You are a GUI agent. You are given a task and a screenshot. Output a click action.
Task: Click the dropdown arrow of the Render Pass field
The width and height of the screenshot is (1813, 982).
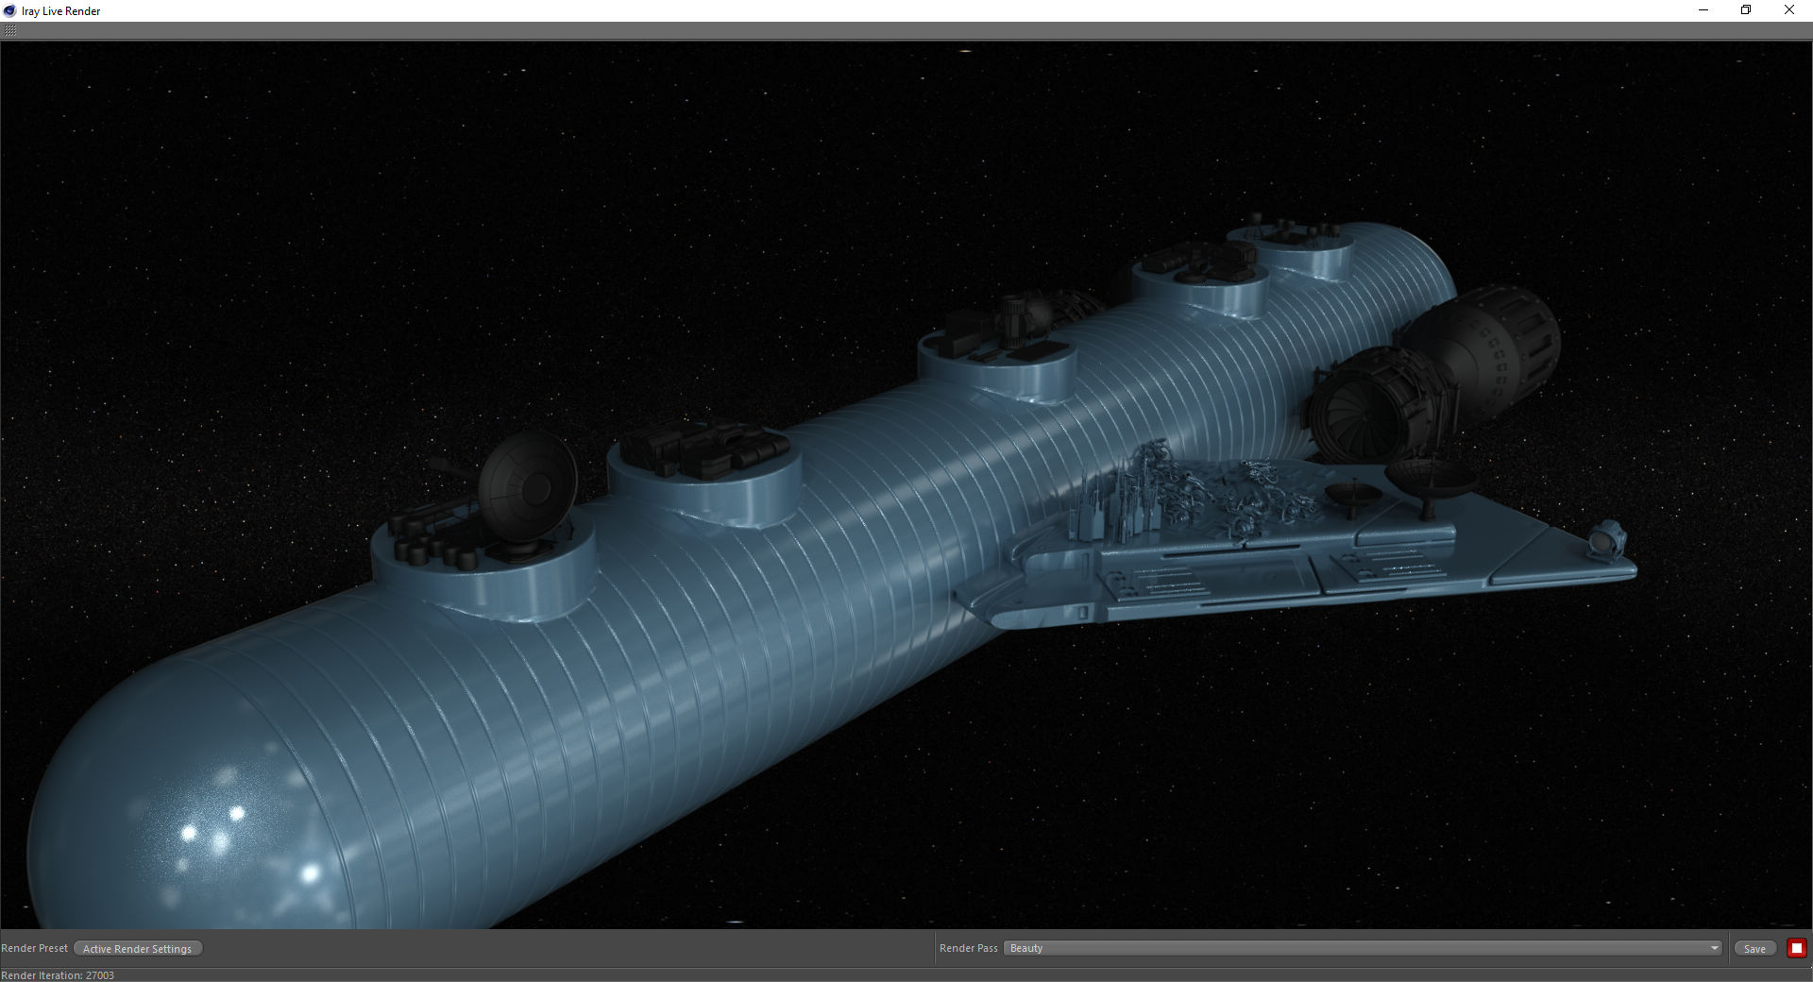[1714, 948]
